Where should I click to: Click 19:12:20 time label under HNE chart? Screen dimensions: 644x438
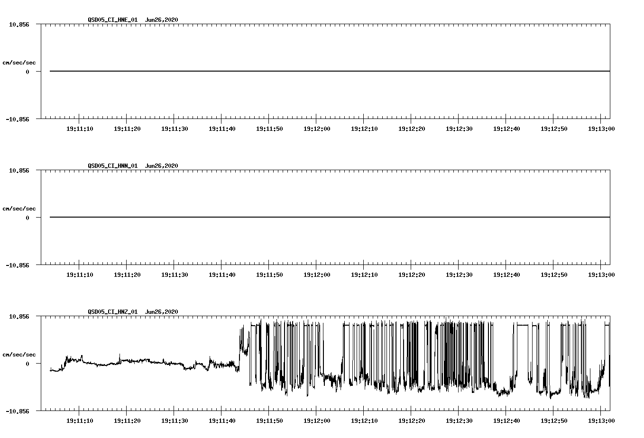[x=412, y=129]
